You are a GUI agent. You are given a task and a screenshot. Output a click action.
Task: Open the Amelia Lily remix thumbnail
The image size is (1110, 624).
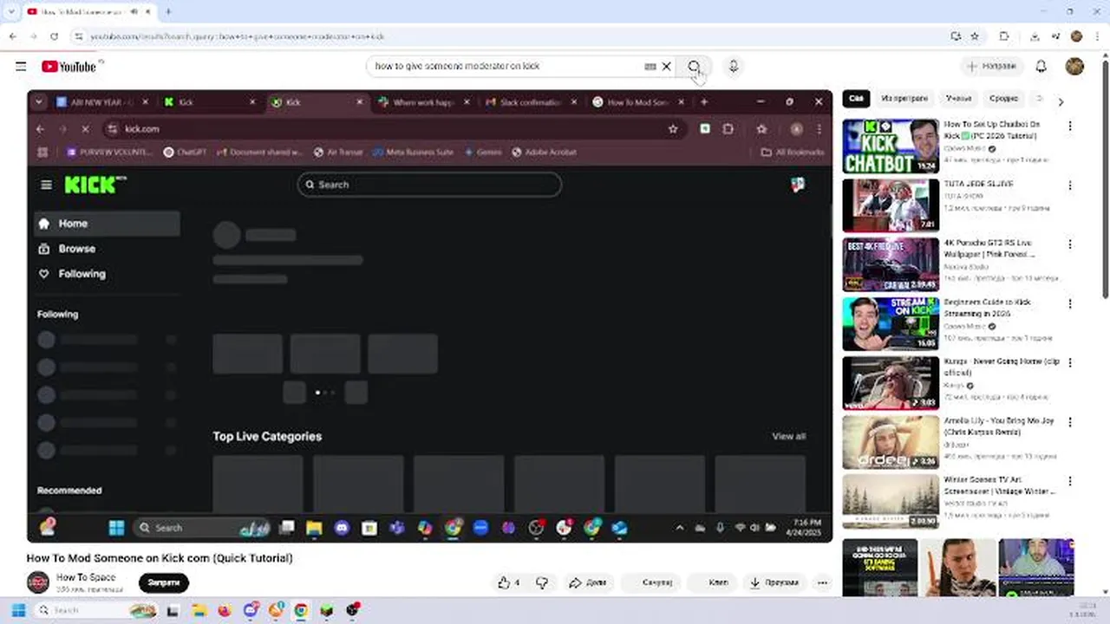[x=891, y=442]
